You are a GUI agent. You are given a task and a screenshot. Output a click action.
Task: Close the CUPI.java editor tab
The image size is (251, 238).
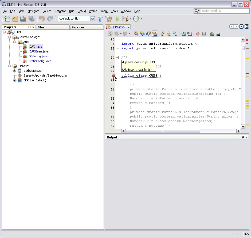tap(128, 28)
